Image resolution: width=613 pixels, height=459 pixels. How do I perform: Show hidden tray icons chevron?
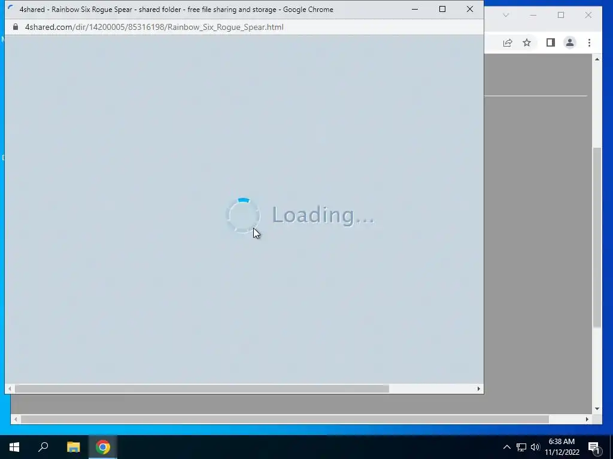[506, 447]
